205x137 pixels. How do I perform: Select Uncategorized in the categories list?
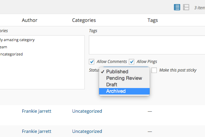tap(11, 54)
